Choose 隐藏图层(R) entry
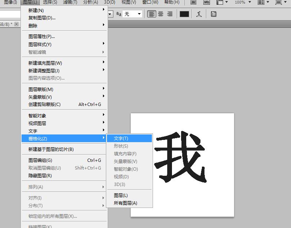291x228 pixels. 64,176
